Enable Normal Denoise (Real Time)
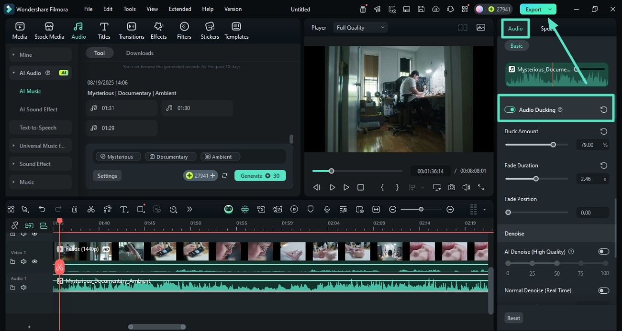Viewport: 622px width, 331px height. 603,290
